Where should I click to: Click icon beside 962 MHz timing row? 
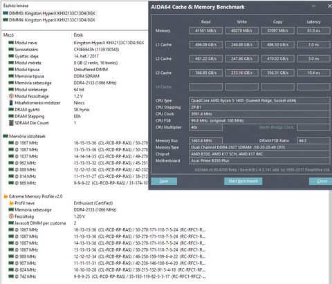point(11,163)
